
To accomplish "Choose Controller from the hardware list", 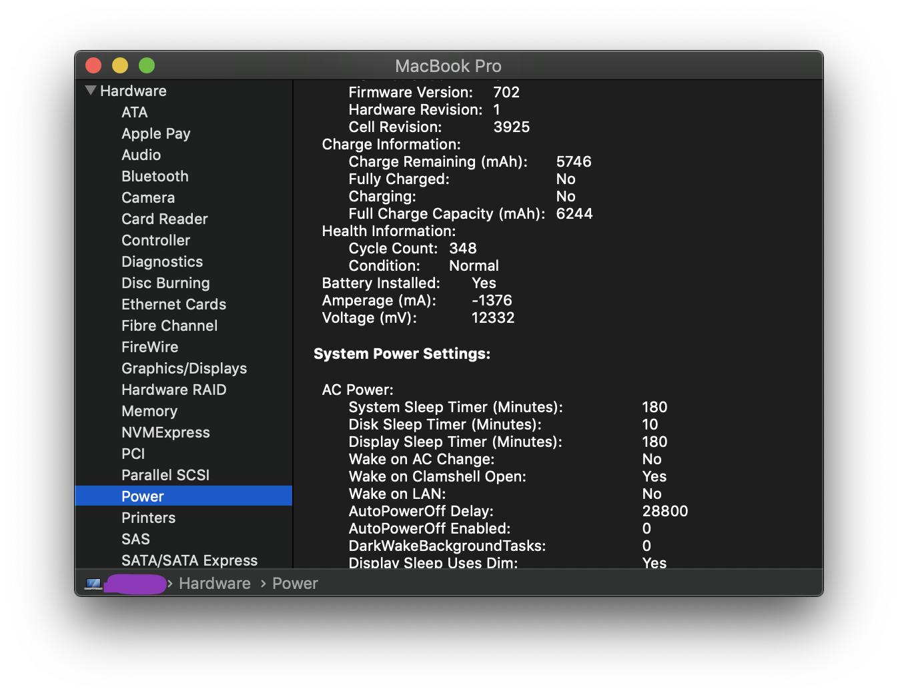I will pyautogui.click(x=156, y=240).
